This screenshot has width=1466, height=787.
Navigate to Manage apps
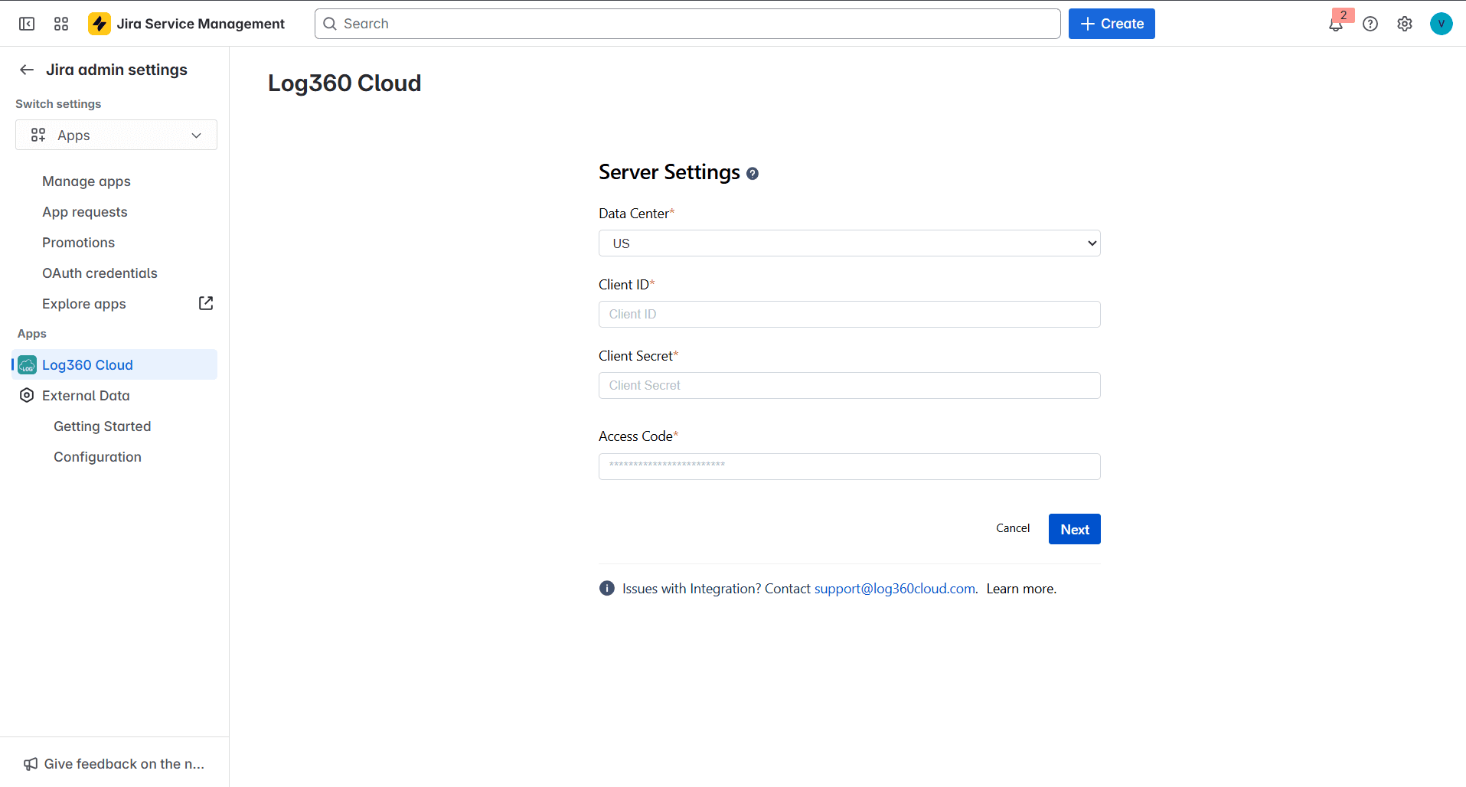86,181
